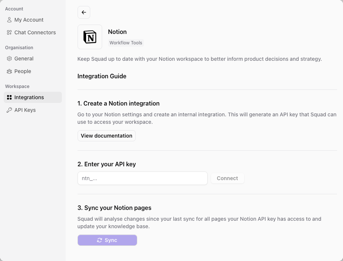Click the My Account person icon
343x261 pixels.
(9, 20)
